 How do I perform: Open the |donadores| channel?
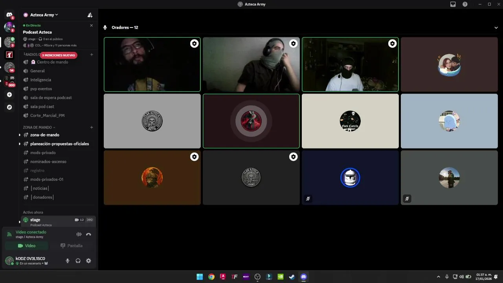58,197
